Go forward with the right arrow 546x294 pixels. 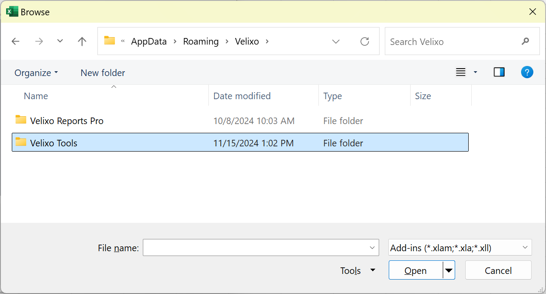[39, 42]
